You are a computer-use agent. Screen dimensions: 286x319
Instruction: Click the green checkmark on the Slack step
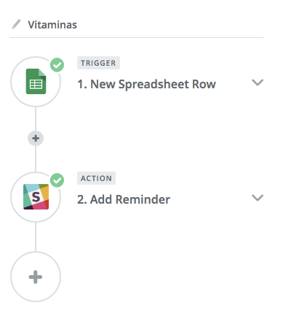pos(57,180)
